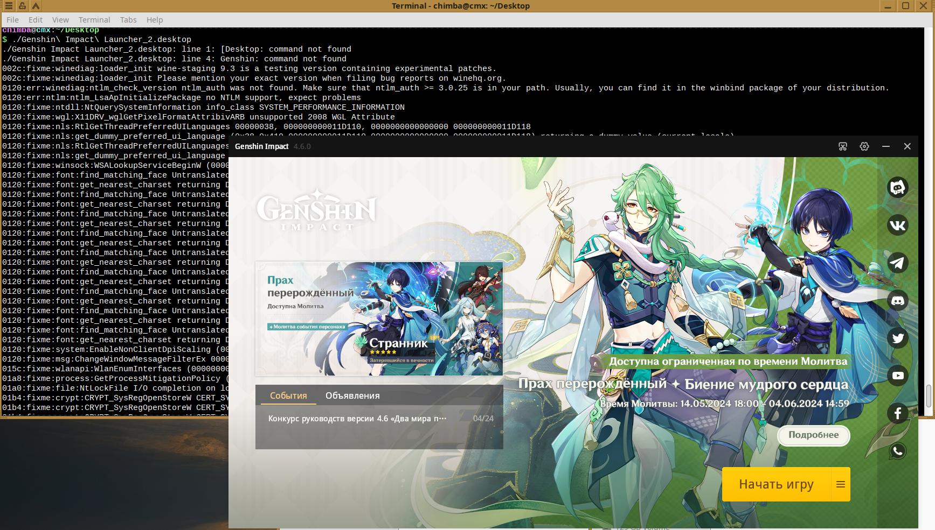Open the Tabs menu
The width and height of the screenshot is (935, 530).
tap(128, 20)
